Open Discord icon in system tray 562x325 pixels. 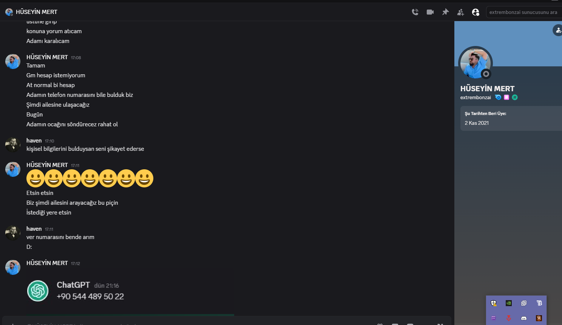[x=524, y=318]
